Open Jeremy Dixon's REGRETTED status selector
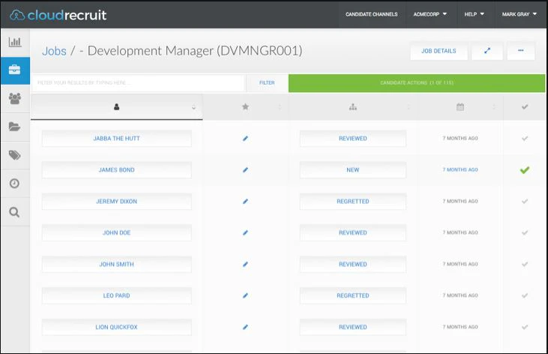This screenshot has width=548, height=354. pos(352,202)
